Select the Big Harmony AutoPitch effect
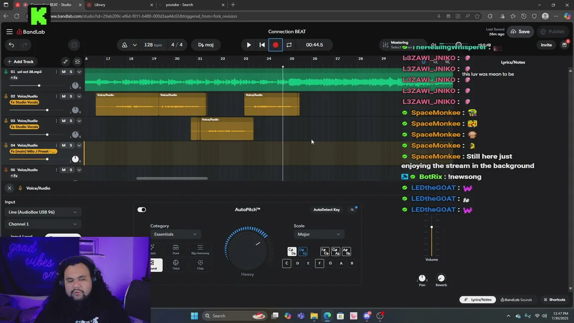Screen dimensions: 574x323 [200, 250]
